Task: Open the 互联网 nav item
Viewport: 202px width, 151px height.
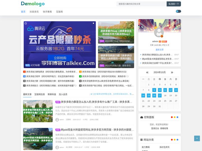Action: click(59, 12)
